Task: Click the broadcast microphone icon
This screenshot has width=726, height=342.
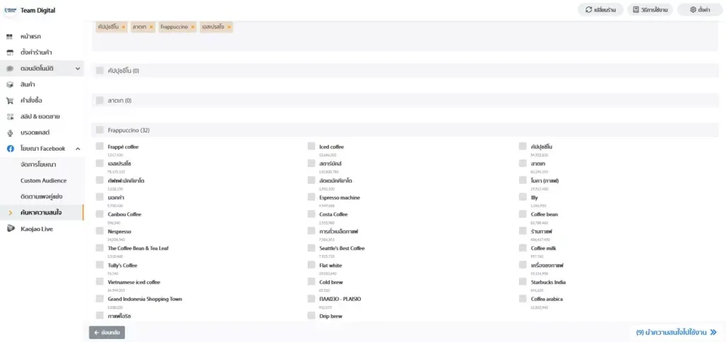Action: pos(10,133)
